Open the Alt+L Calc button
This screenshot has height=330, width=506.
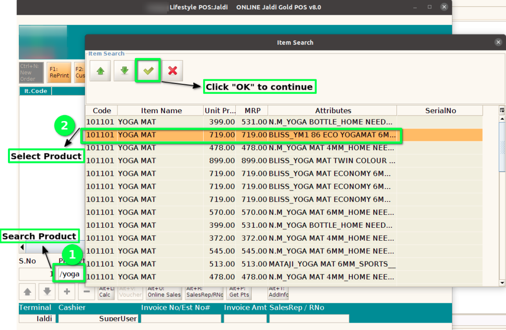tap(106, 292)
